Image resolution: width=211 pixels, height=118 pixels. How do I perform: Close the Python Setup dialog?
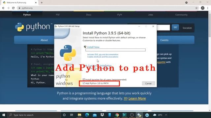click(153, 26)
